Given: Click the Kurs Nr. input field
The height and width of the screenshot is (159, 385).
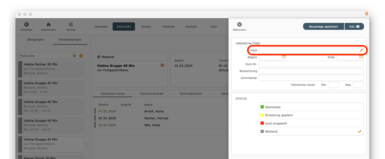Looking at the screenshot, I should pyautogui.click(x=311, y=64).
